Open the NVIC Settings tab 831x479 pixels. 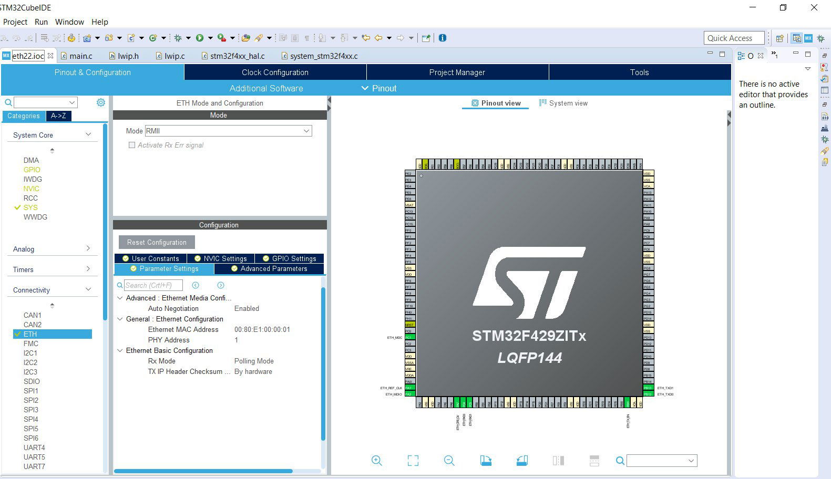220,258
